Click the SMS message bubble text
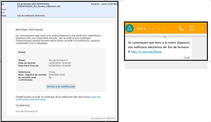This screenshot has height=122, width=211. click(x=159, y=47)
